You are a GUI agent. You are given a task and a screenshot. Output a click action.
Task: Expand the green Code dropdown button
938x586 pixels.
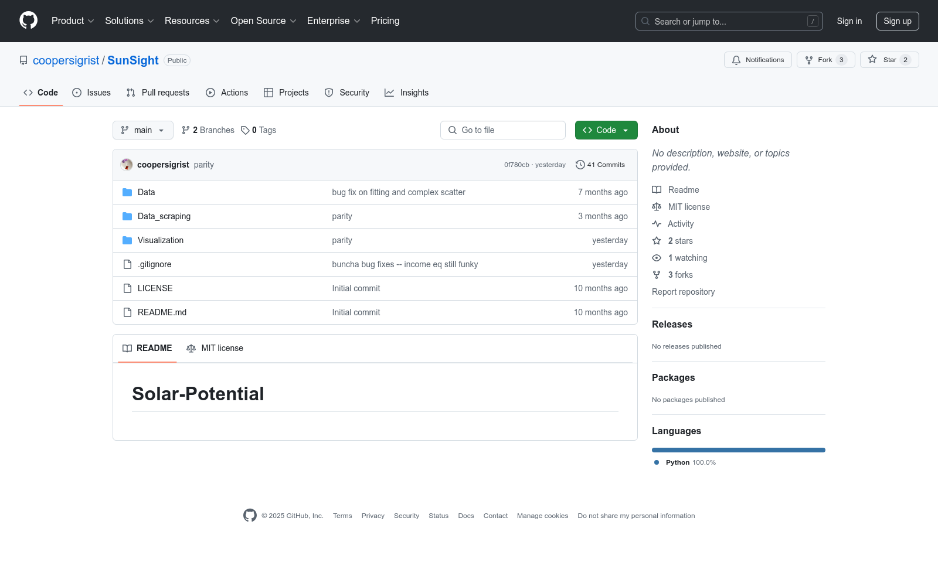pos(606,130)
